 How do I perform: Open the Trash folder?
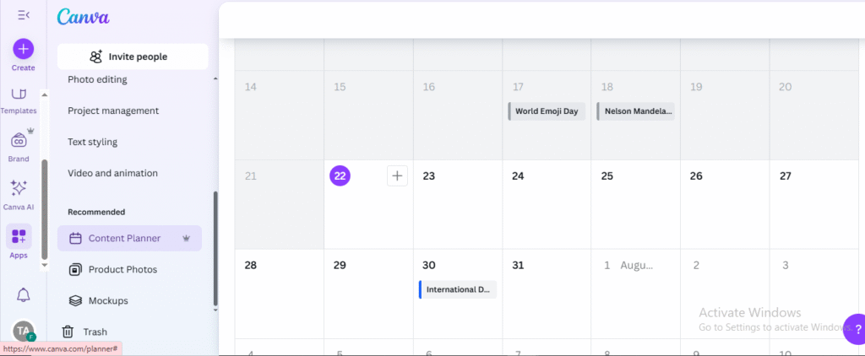pyautogui.click(x=84, y=332)
